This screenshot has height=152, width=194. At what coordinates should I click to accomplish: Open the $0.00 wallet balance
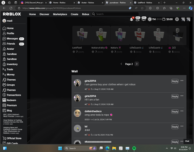point(168,19)
